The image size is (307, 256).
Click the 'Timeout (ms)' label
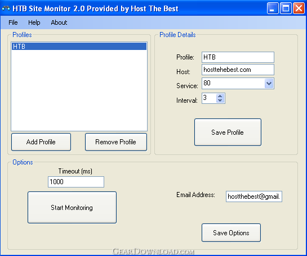click(x=75, y=171)
